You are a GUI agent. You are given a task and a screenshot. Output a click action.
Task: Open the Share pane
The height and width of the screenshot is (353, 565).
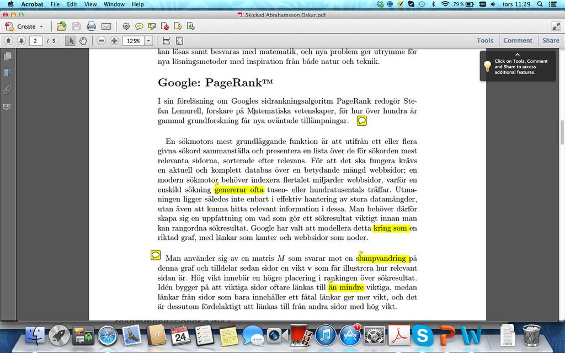click(x=551, y=41)
